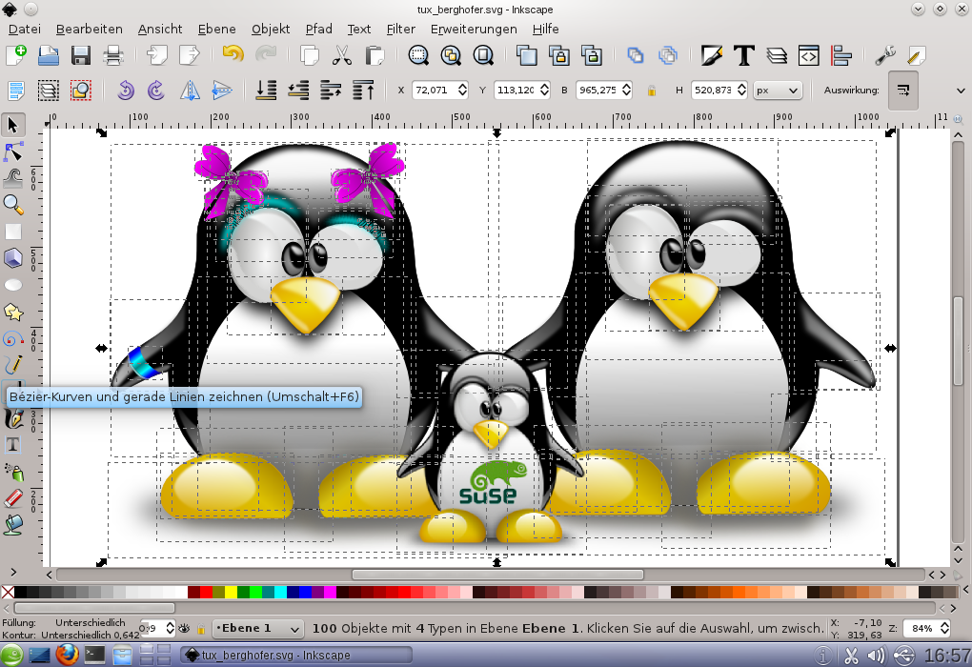Adjust width B stepper arrows
The height and width of the screenshot is (667, 972).
click(x=627, y=91)
